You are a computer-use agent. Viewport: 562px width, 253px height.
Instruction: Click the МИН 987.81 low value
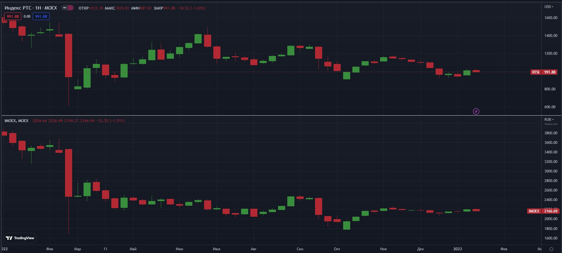pyautogui.click(x=141, y=8)
